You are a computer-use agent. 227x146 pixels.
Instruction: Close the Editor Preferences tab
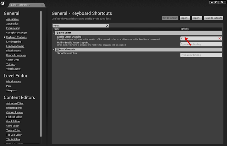click(42, 5)
